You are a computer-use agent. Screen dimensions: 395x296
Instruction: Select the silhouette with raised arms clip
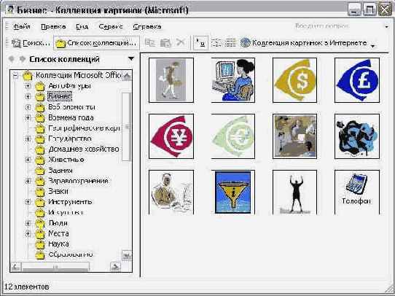click(x=294, y=192)
